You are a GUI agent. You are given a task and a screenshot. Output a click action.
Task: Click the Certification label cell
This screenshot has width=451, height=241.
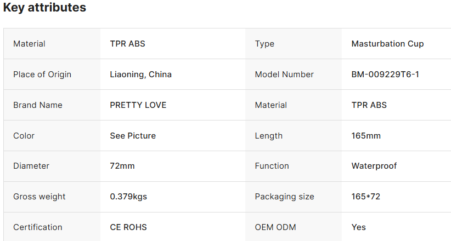tap(38, 227)
